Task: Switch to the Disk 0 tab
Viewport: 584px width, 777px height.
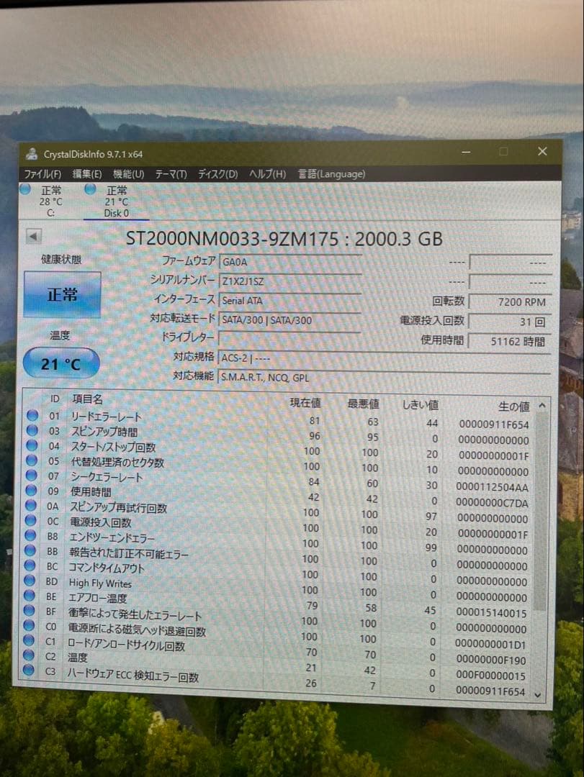Action: coord(116,201)
